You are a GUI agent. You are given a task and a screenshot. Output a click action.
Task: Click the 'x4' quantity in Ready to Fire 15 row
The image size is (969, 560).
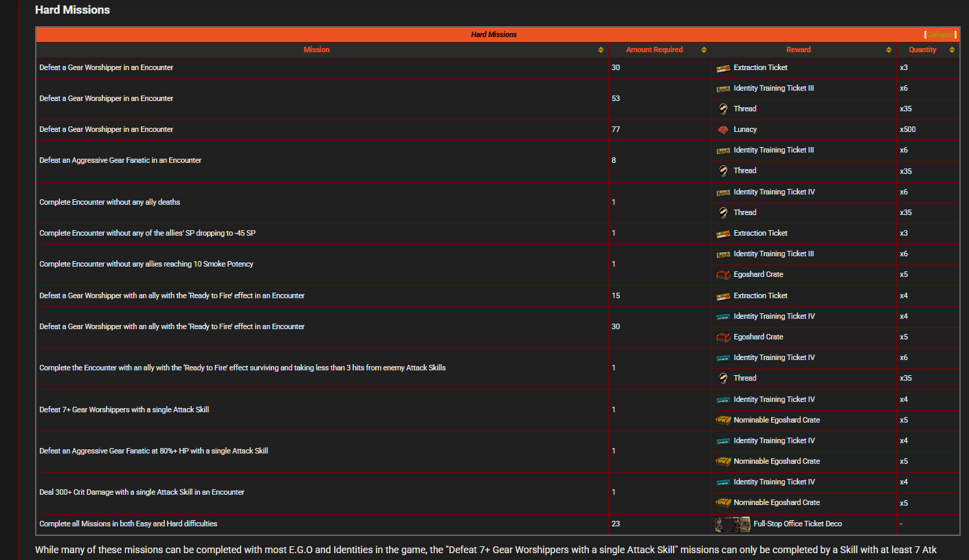click(x=904, y=296)
